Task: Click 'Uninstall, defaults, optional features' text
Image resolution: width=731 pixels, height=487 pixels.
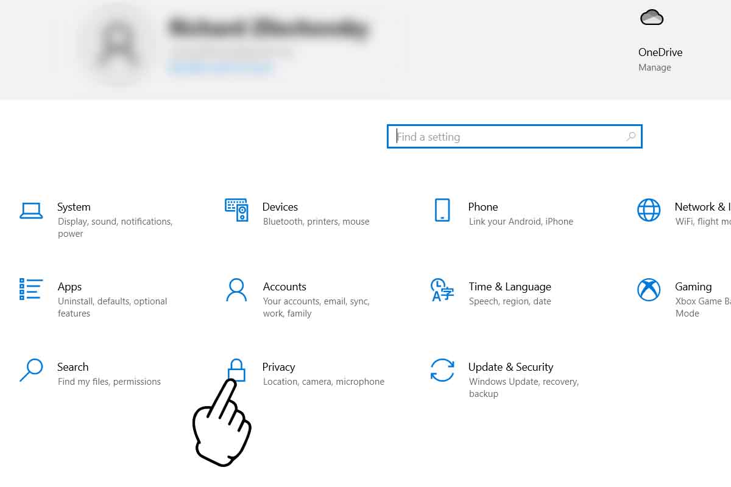Action: tap(112, 307)
